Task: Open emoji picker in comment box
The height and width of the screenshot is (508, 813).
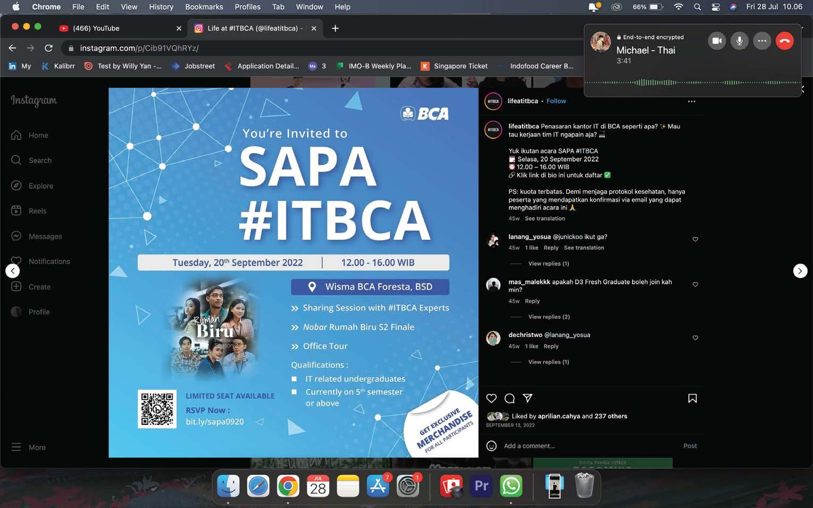Action: [x=492, y=446]
